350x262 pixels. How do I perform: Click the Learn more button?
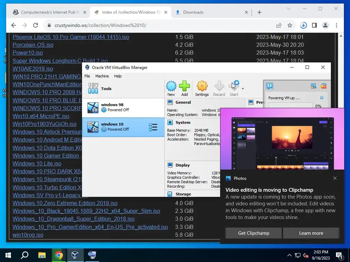coord(311,233)
